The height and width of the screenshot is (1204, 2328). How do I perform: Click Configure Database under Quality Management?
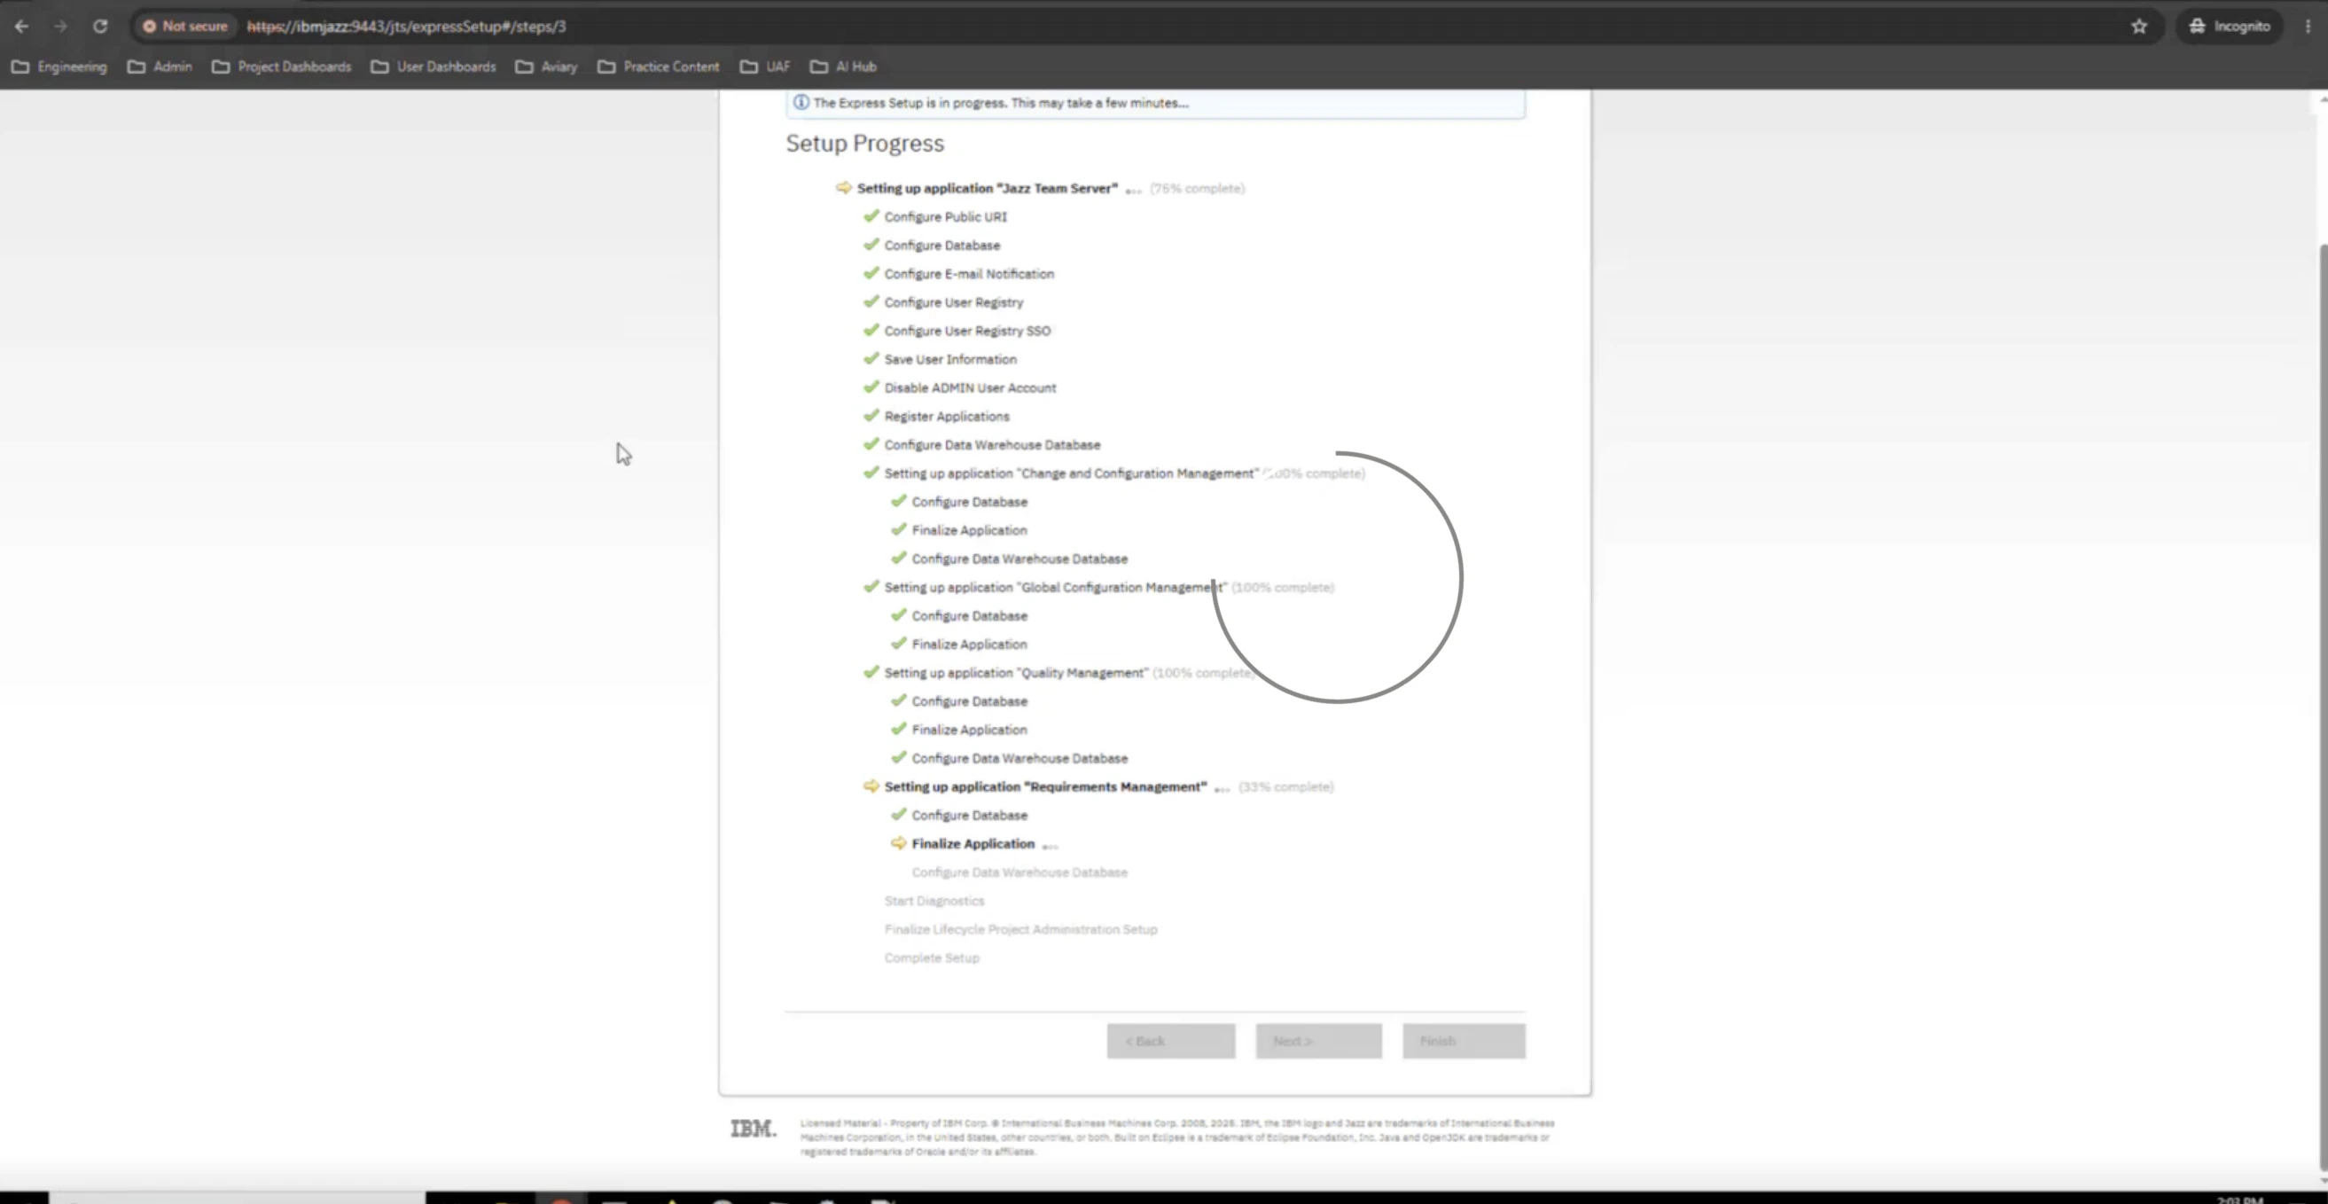(x=969, y=701)
